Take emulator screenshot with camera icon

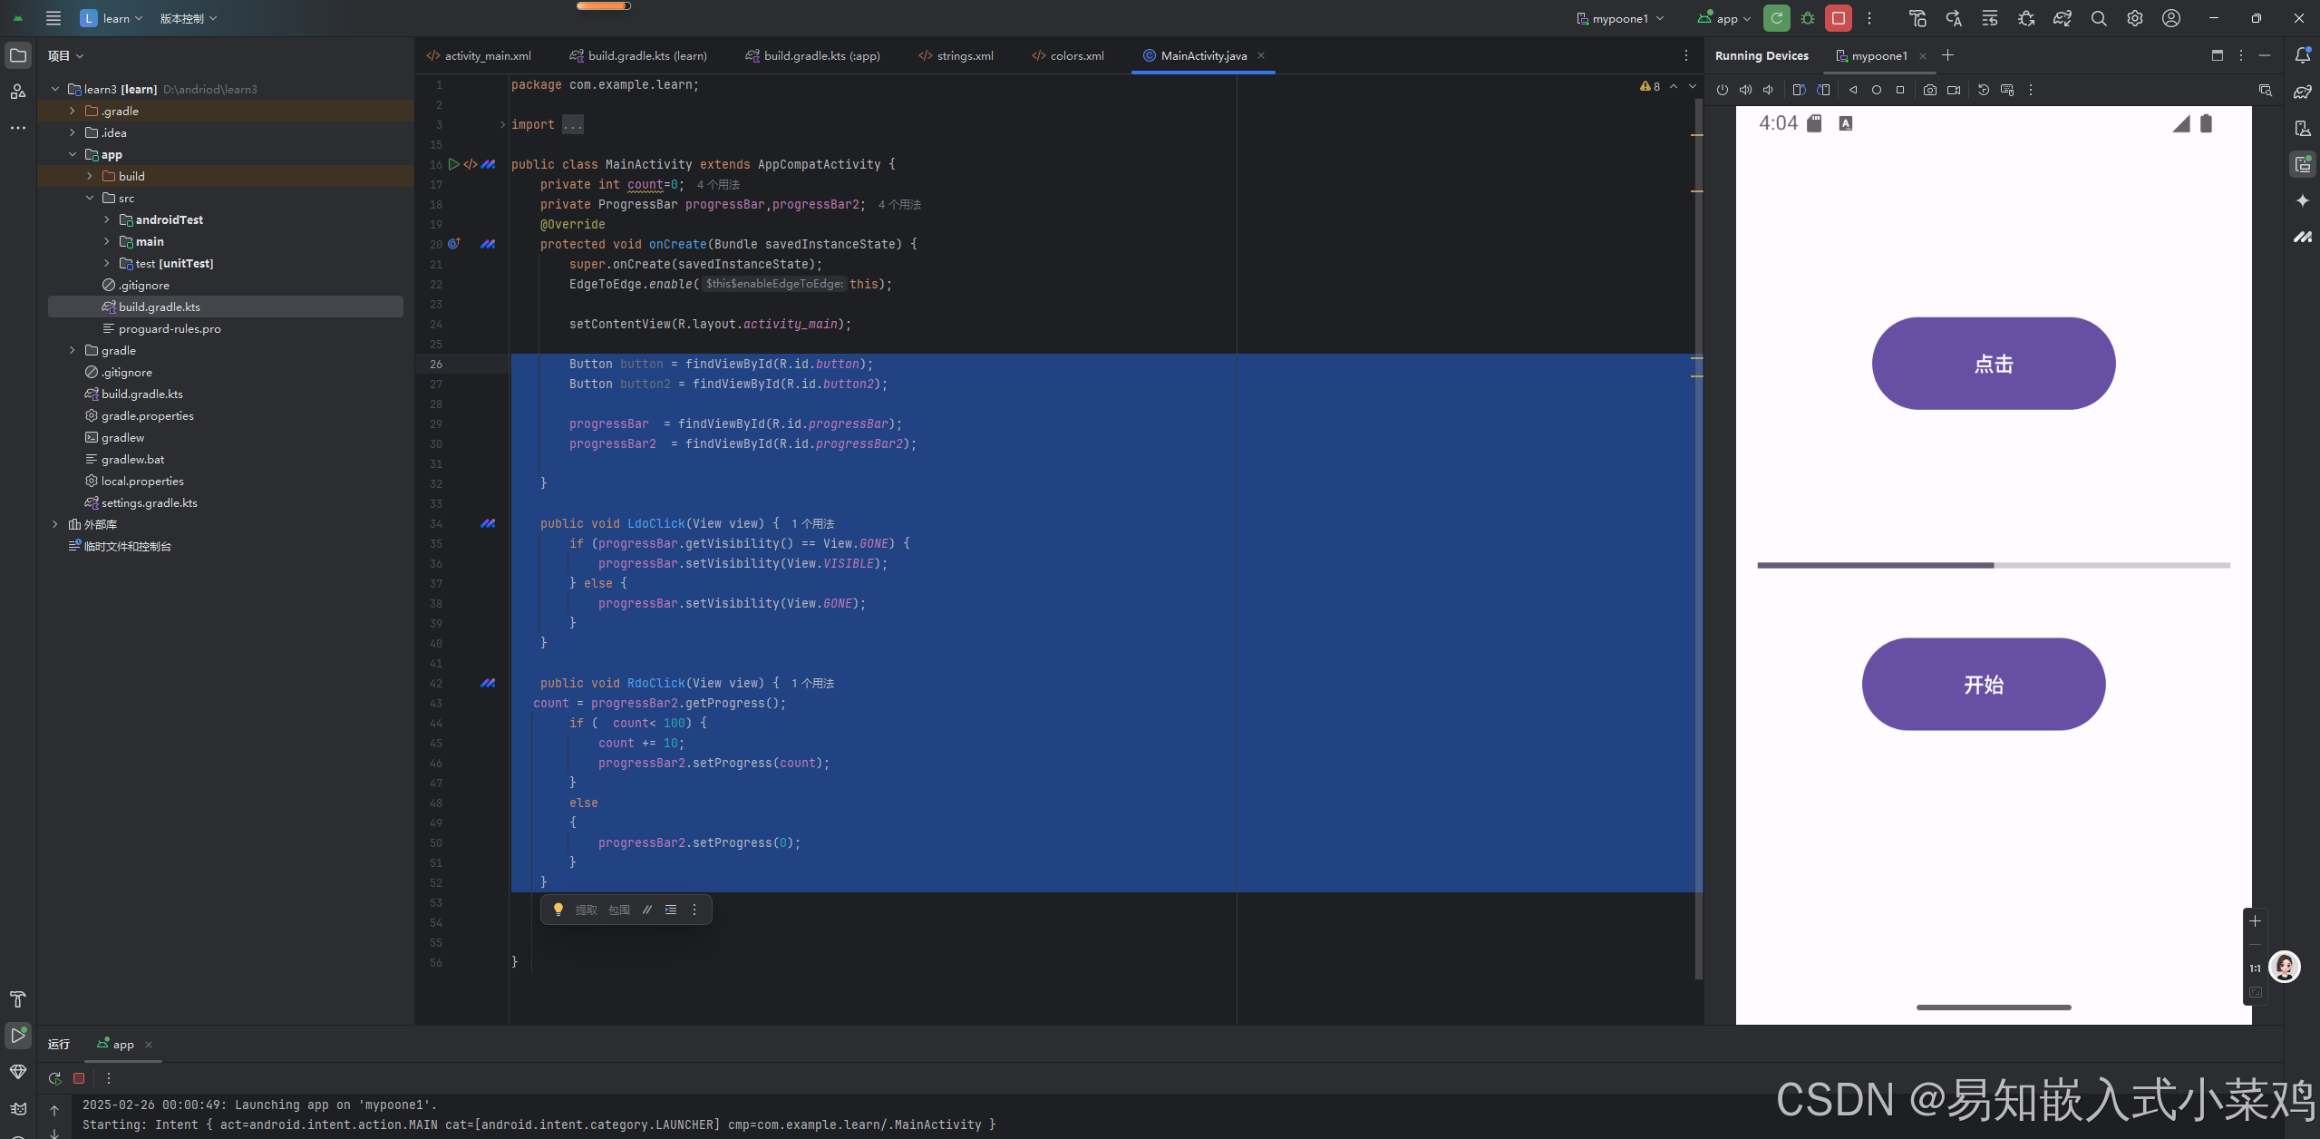(1930, 90)
